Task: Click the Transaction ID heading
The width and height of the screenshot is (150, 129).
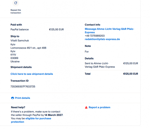Action: (19, 81)
